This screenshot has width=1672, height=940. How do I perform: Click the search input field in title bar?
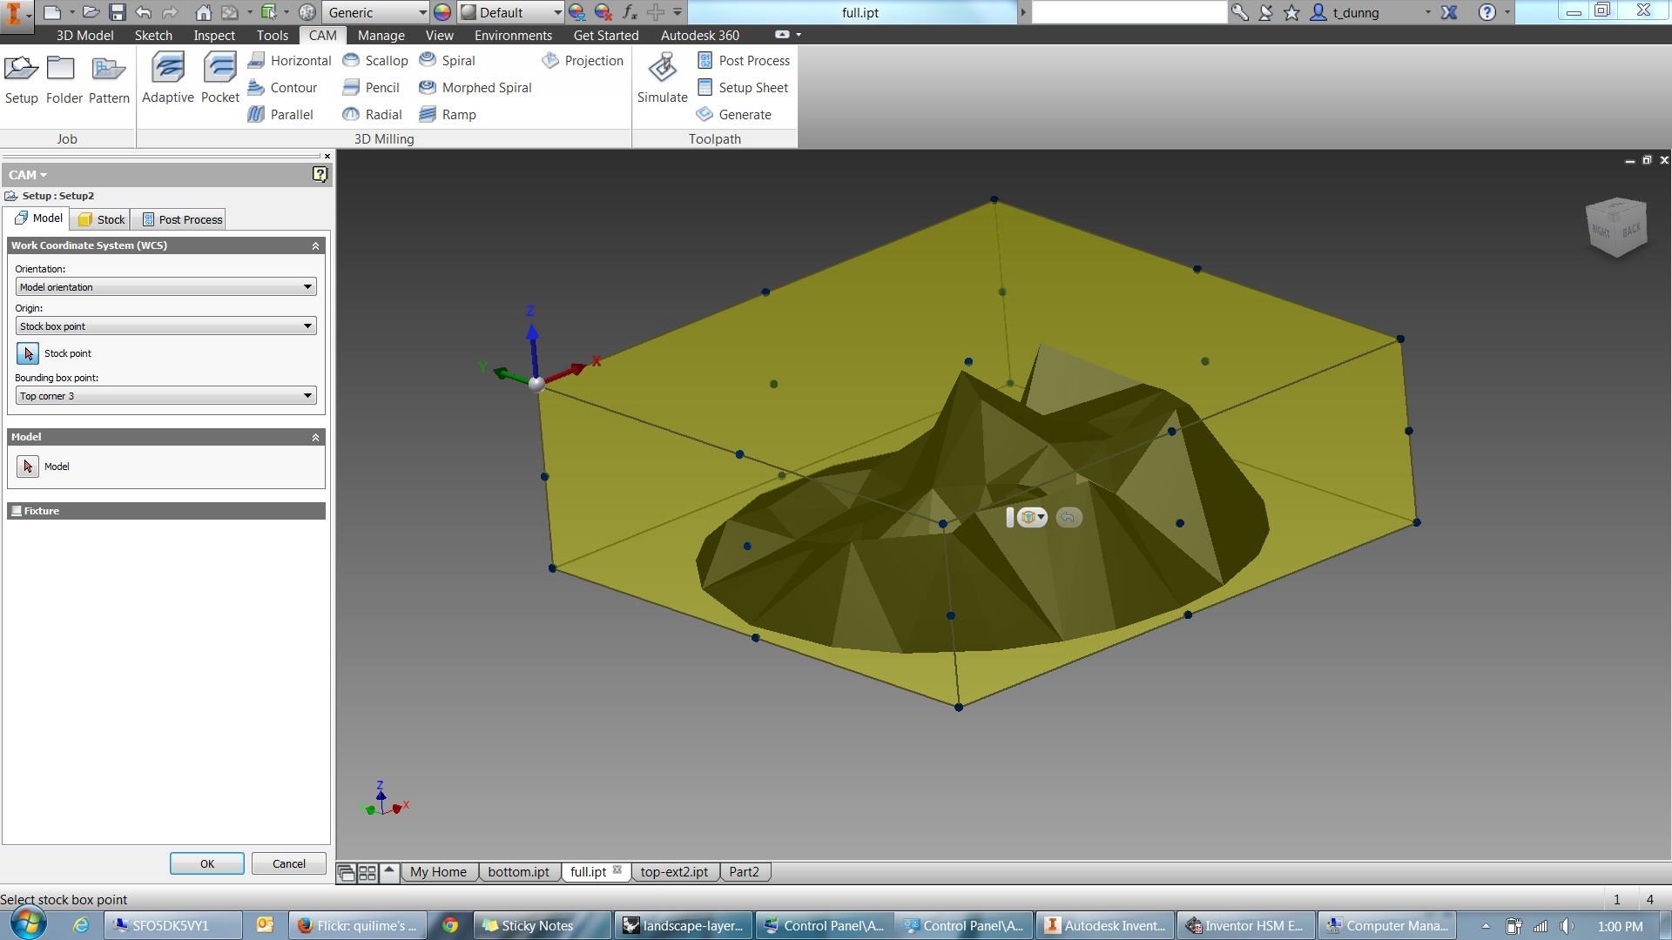click(x=1129, y=12)
